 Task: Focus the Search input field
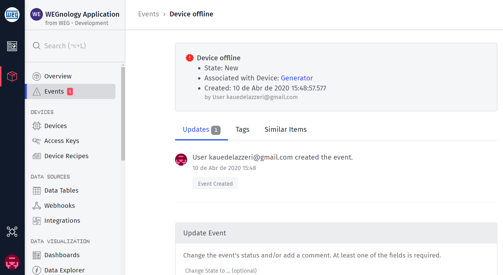[75, 46]
